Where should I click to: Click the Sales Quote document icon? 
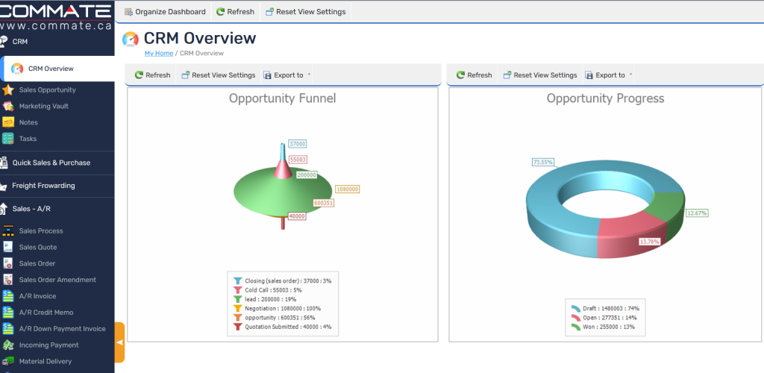click(x=7, y=247)
